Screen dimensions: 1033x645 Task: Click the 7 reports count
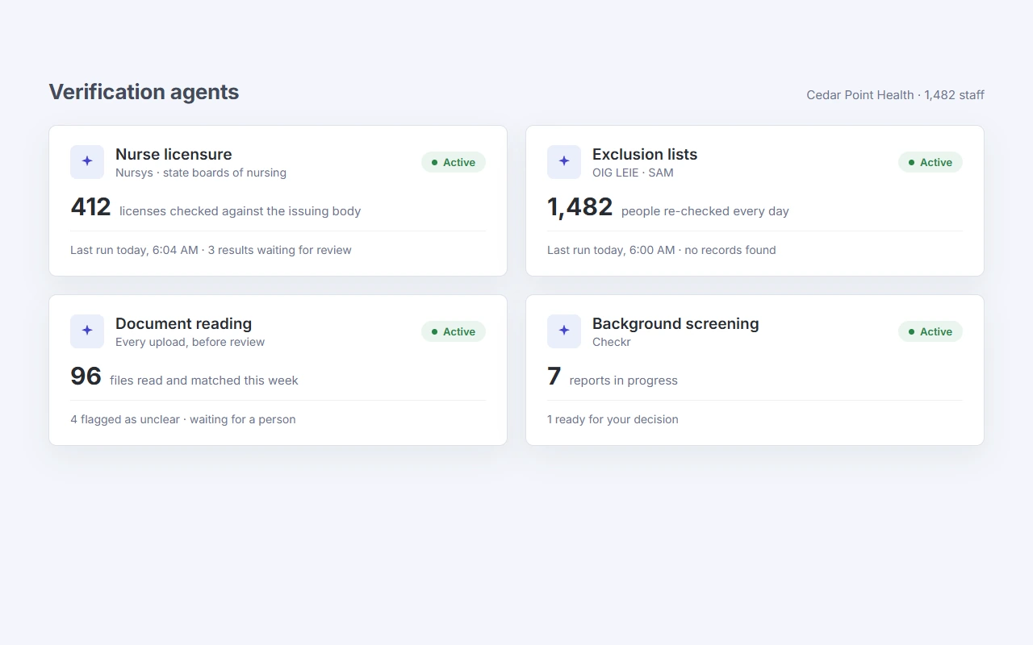tap(554, 377)
